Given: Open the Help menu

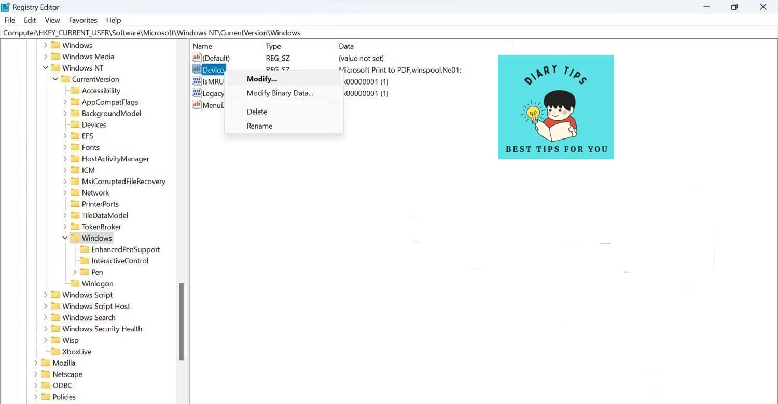Looking at the screenshot, I should [x=114, y=20].
